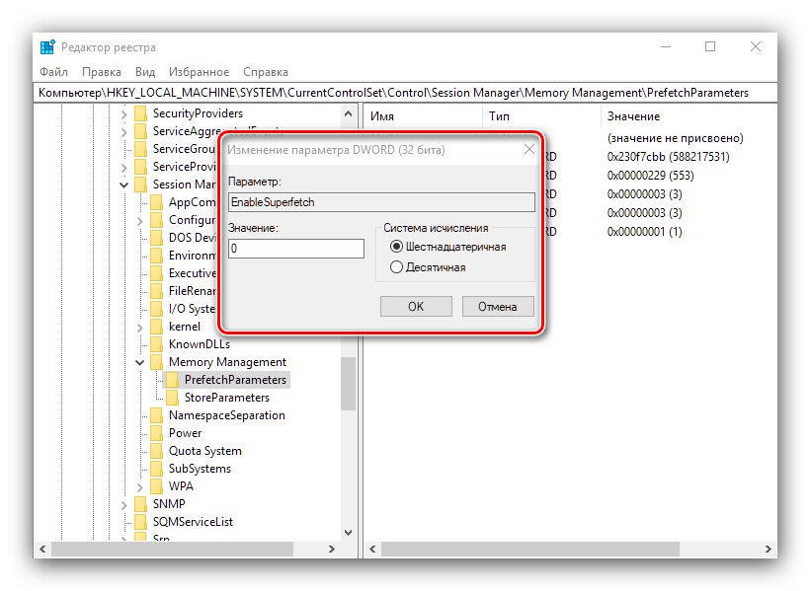Click the Memory Management folder icon
Image resolution: width=810 pixels, height=591 pixels.
156,362
